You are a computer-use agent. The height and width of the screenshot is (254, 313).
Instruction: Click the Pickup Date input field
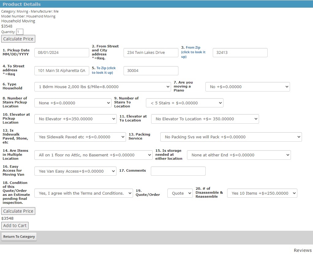click(x=61, y=53)
